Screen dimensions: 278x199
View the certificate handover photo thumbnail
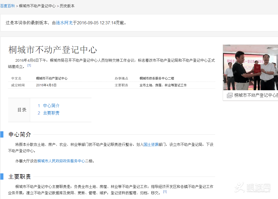(250, 67)
